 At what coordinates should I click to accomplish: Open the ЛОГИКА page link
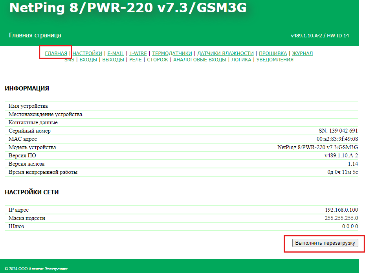[x=241, y=60]
